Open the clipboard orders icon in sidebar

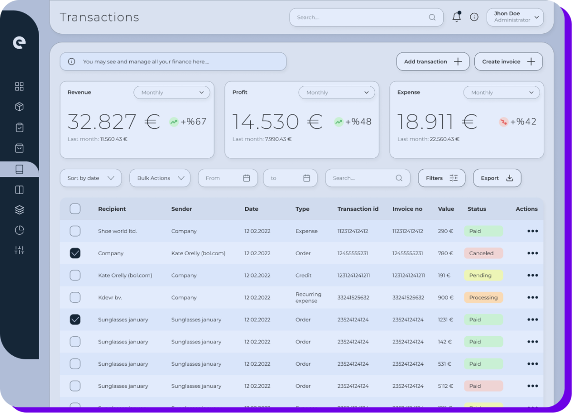tap(19, 127)
